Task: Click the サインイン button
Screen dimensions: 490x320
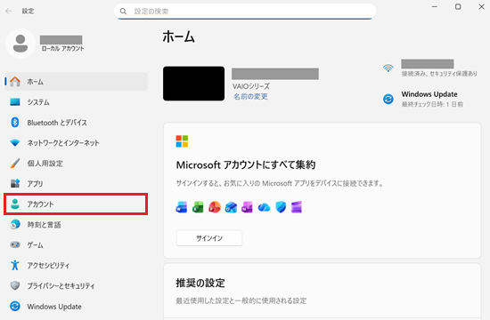Action: [209, 238]
